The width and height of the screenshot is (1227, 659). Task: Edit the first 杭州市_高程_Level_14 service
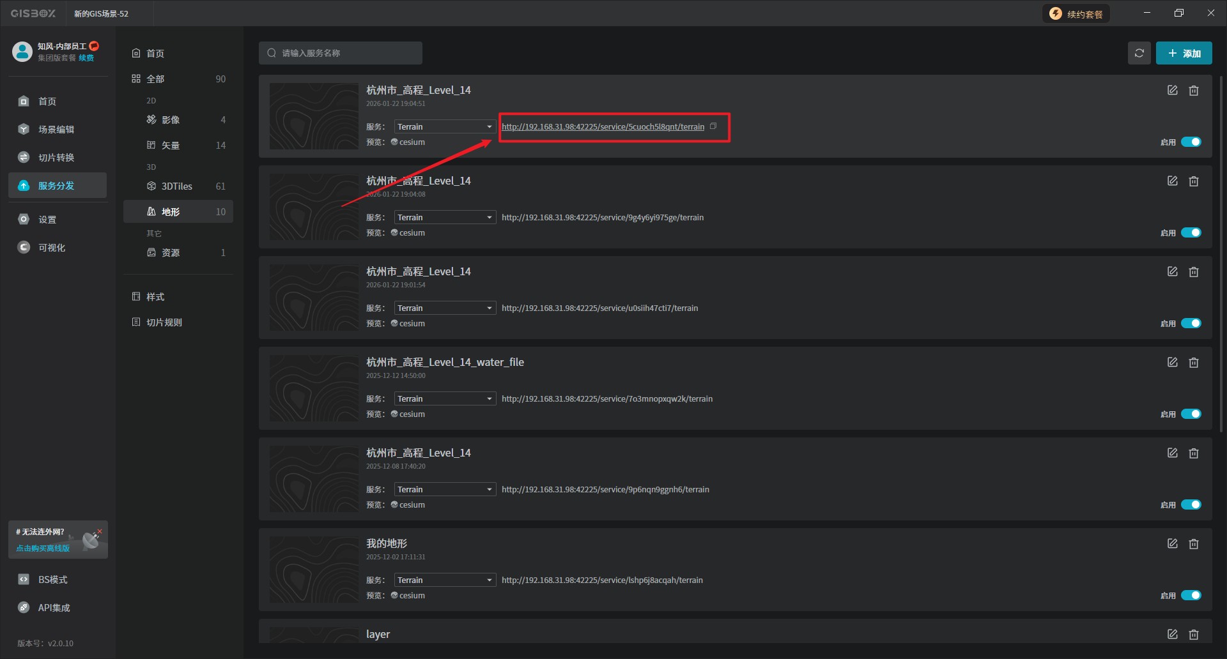[x=1172, y=91]
